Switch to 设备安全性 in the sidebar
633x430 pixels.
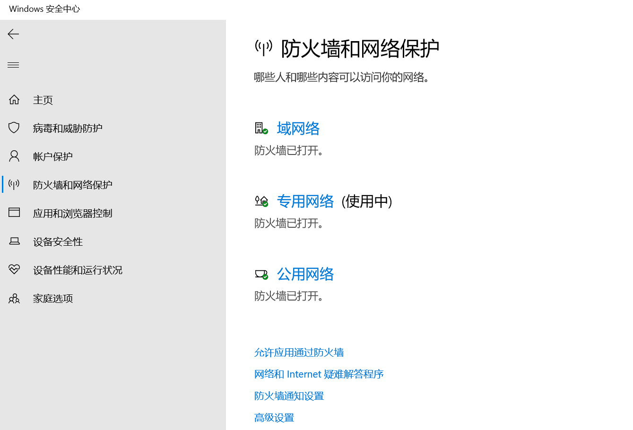coord(57,241)
